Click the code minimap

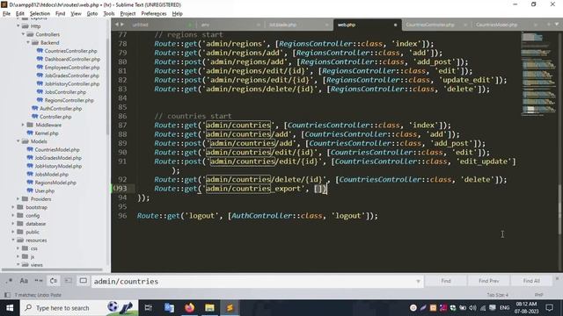tap(537, 74)
